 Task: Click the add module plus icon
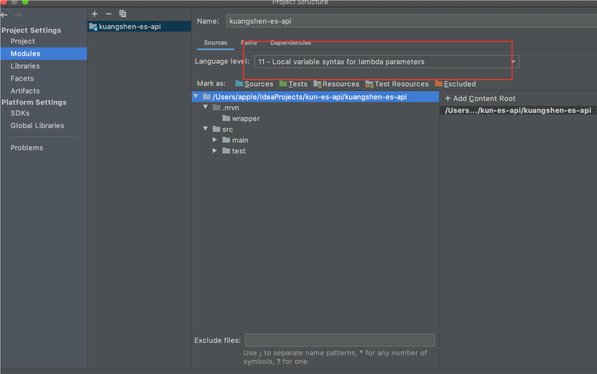click(x=95, y=14)
